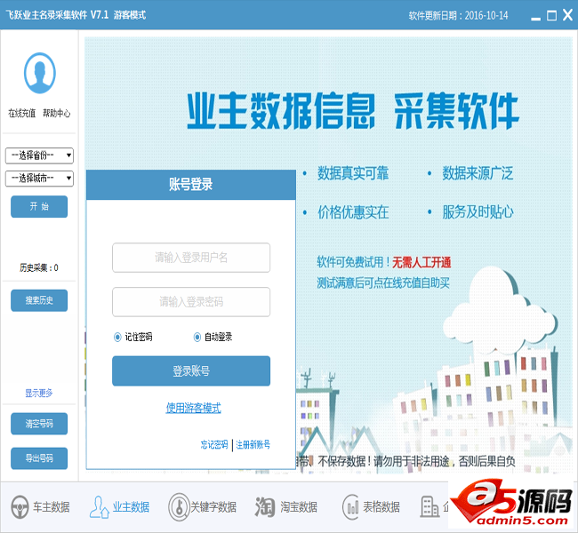
Task: Click the 历史采集：0 history count text
Action: (39, 267)
